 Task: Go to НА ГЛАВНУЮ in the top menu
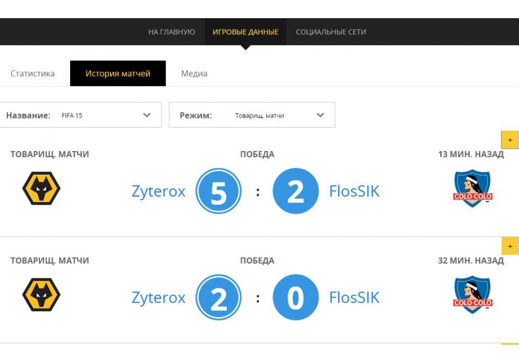pos(172,32)
